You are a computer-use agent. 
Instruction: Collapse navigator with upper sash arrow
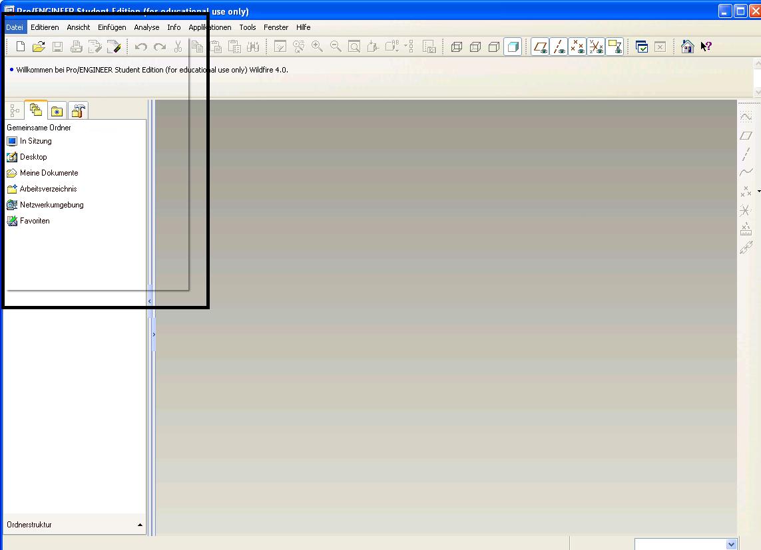point(150,301)
